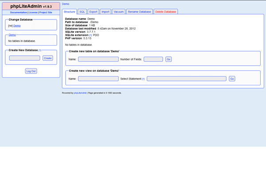Focus the new database name field
The height and width of the screenshot is (177, 266).
pos(25,58)
